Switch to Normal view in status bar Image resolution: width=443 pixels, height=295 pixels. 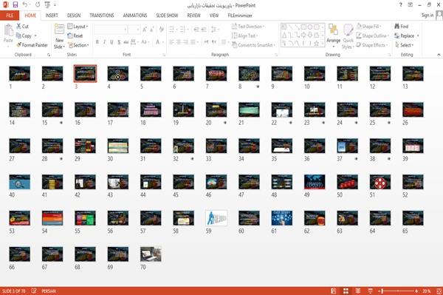pos(334,291)
